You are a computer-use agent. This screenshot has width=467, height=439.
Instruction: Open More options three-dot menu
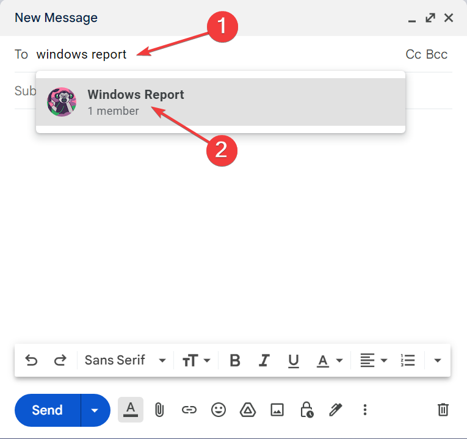click(x=365, y=410)
